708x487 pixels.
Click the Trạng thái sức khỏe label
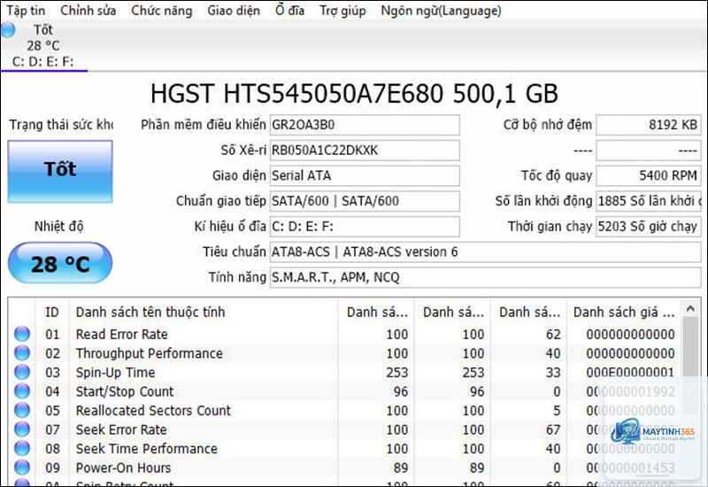point(61,125)
